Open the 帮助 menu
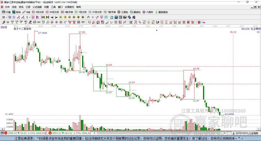The height and width of the screenshot is (141, 261). point(79,7)
